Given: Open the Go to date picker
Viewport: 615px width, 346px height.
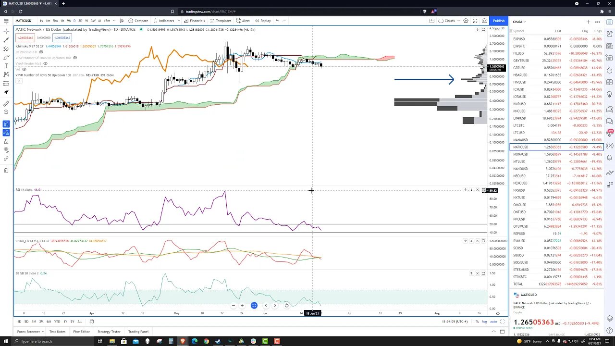Looking at the screenshot, I should (x=91, y=321).
